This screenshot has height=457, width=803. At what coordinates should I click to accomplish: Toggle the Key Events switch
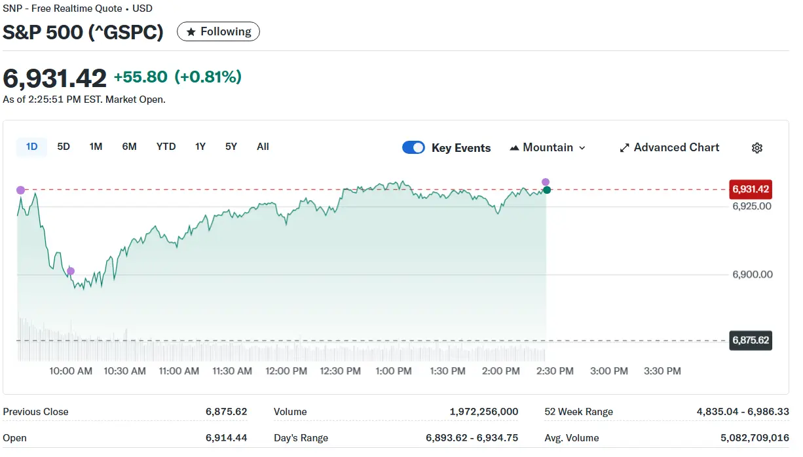click(413, 148)
